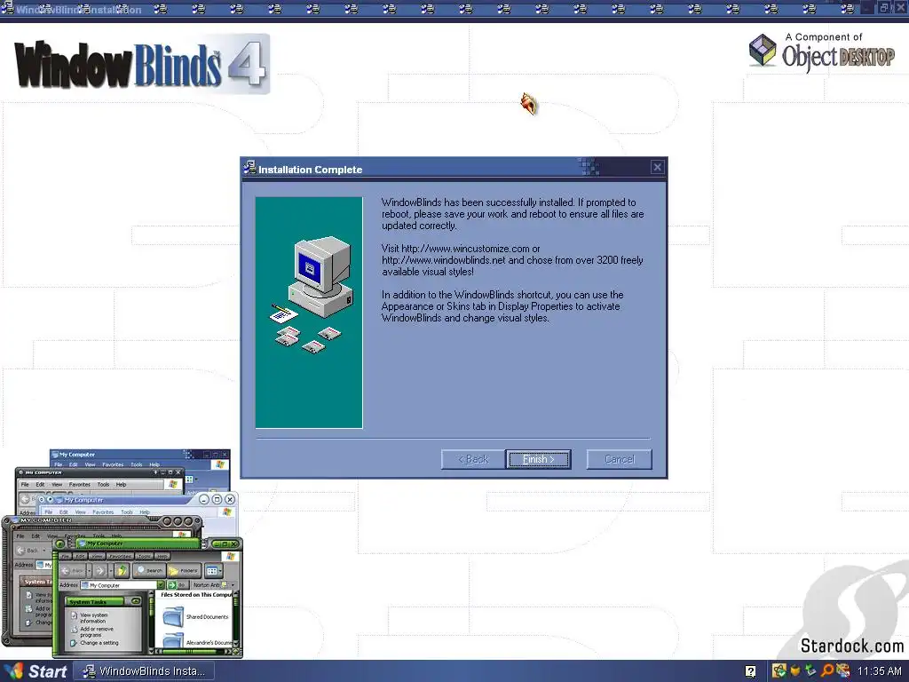
Task: Cancel the Installation Complete dialog
Action: click(x=619, y=459)
